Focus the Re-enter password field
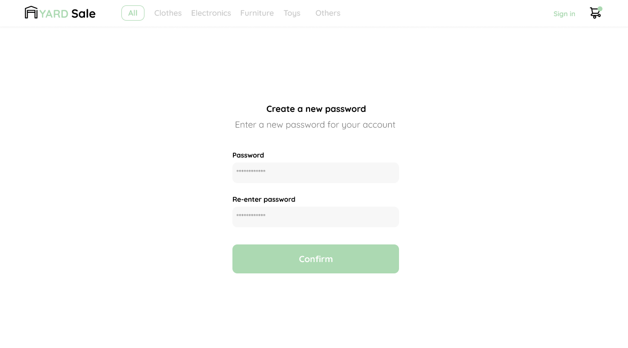The width and height of the screenshot is (628, 348). point(315,217)
